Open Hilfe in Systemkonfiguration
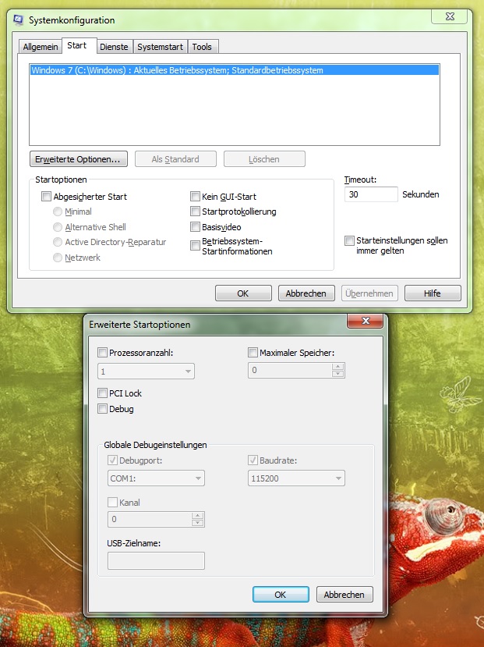This screenshot has width=484, height=647. click(x=432, y=293)
